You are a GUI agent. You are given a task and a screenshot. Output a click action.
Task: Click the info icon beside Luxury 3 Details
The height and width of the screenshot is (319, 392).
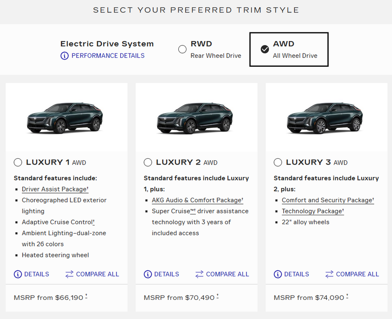point(278,274)
